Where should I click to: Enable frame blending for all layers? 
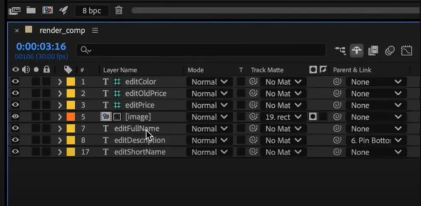pos(373,50)
